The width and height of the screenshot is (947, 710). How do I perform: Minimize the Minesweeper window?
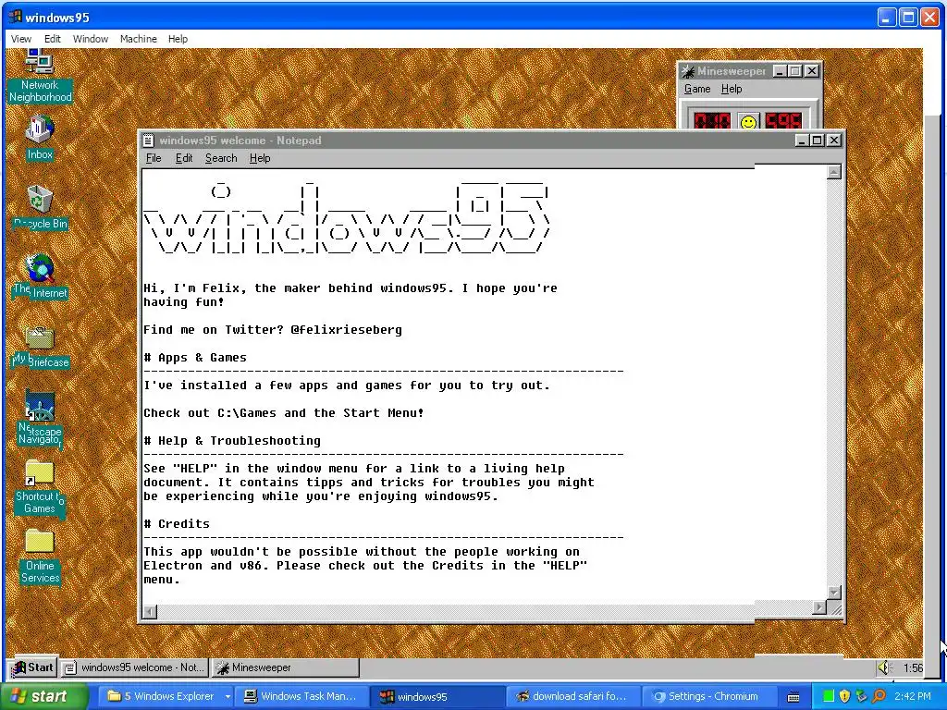pyautogui.click(x=780, y=71)
